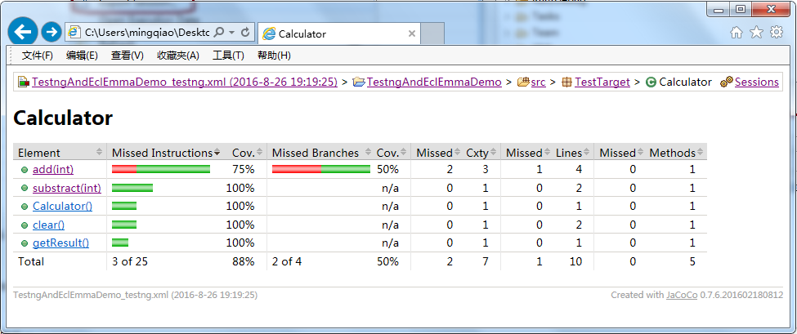
Task: Close the Calculator browser tab
Action: click(x=412, y=34)
